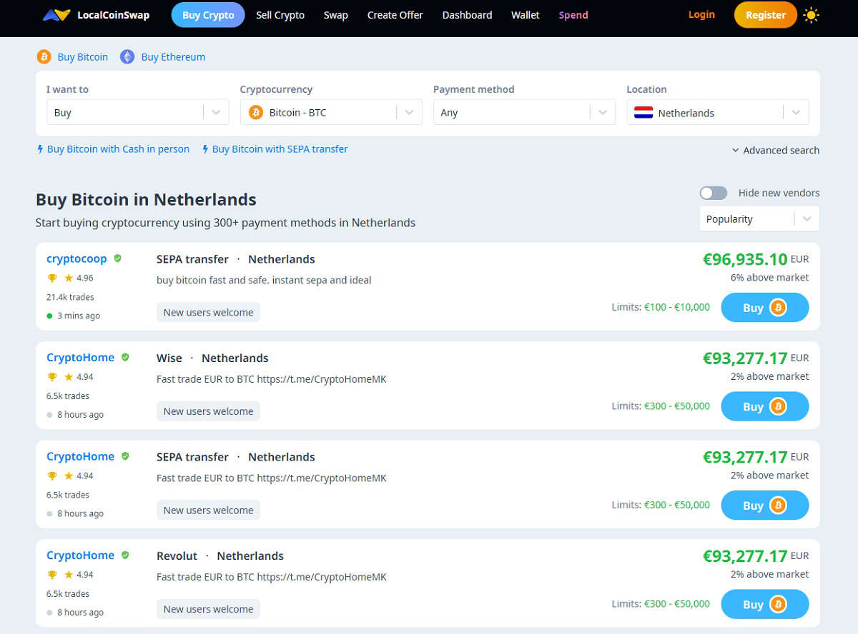Click New users welcome tag on Wise offer

208,411
